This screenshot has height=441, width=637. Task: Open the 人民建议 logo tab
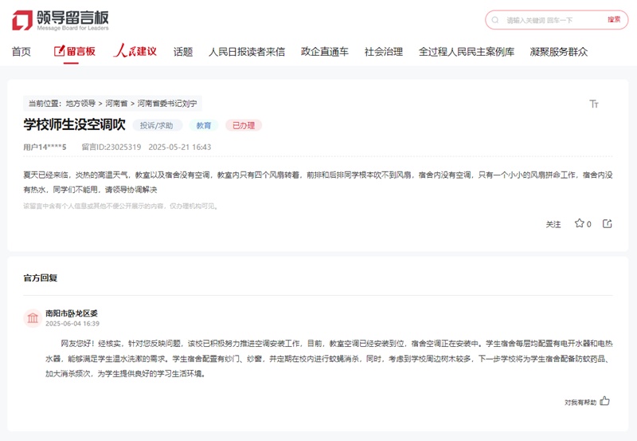click(135, 52)
